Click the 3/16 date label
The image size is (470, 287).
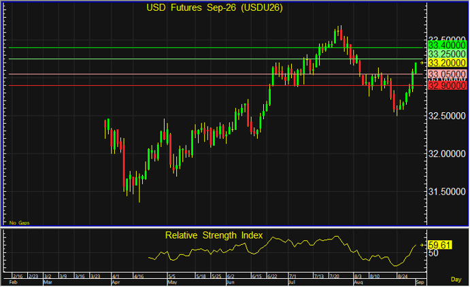tap(80, 276)
